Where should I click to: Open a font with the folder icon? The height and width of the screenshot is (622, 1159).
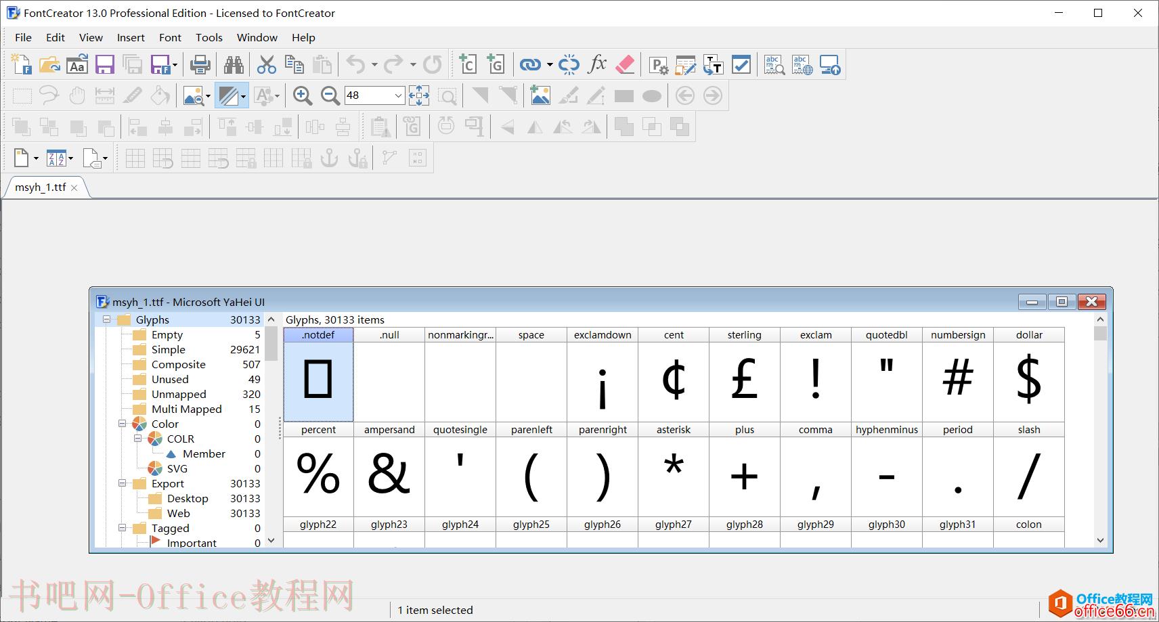click(x=49, y=65)
